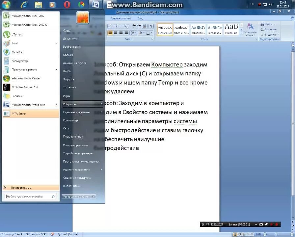Switch to Вид ribbon tab

pos(140,18)
